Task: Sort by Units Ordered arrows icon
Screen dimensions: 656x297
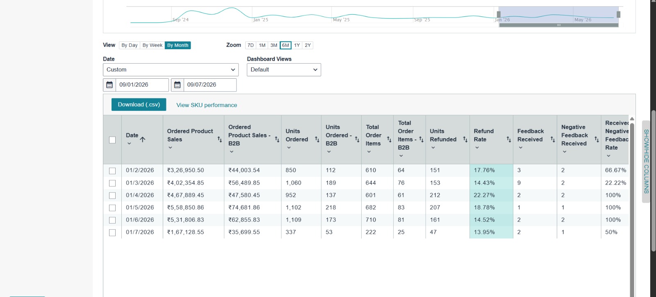Action: point(317,139)
